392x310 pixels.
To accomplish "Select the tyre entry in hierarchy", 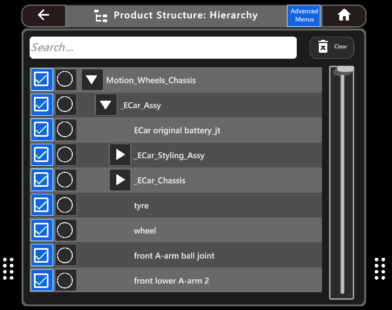I will click(x=141, y=206).
